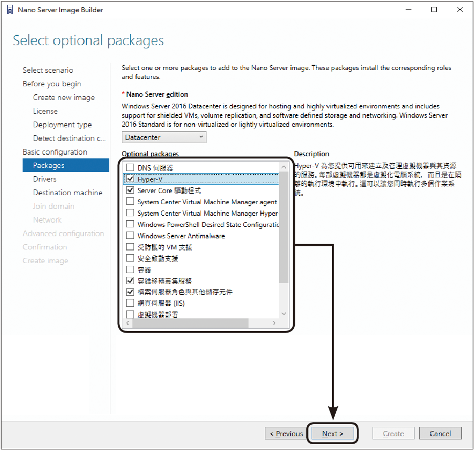Check Windows PowerShell Desired State Configuration
The image size is (475, 451).
[x=130, y=224]
